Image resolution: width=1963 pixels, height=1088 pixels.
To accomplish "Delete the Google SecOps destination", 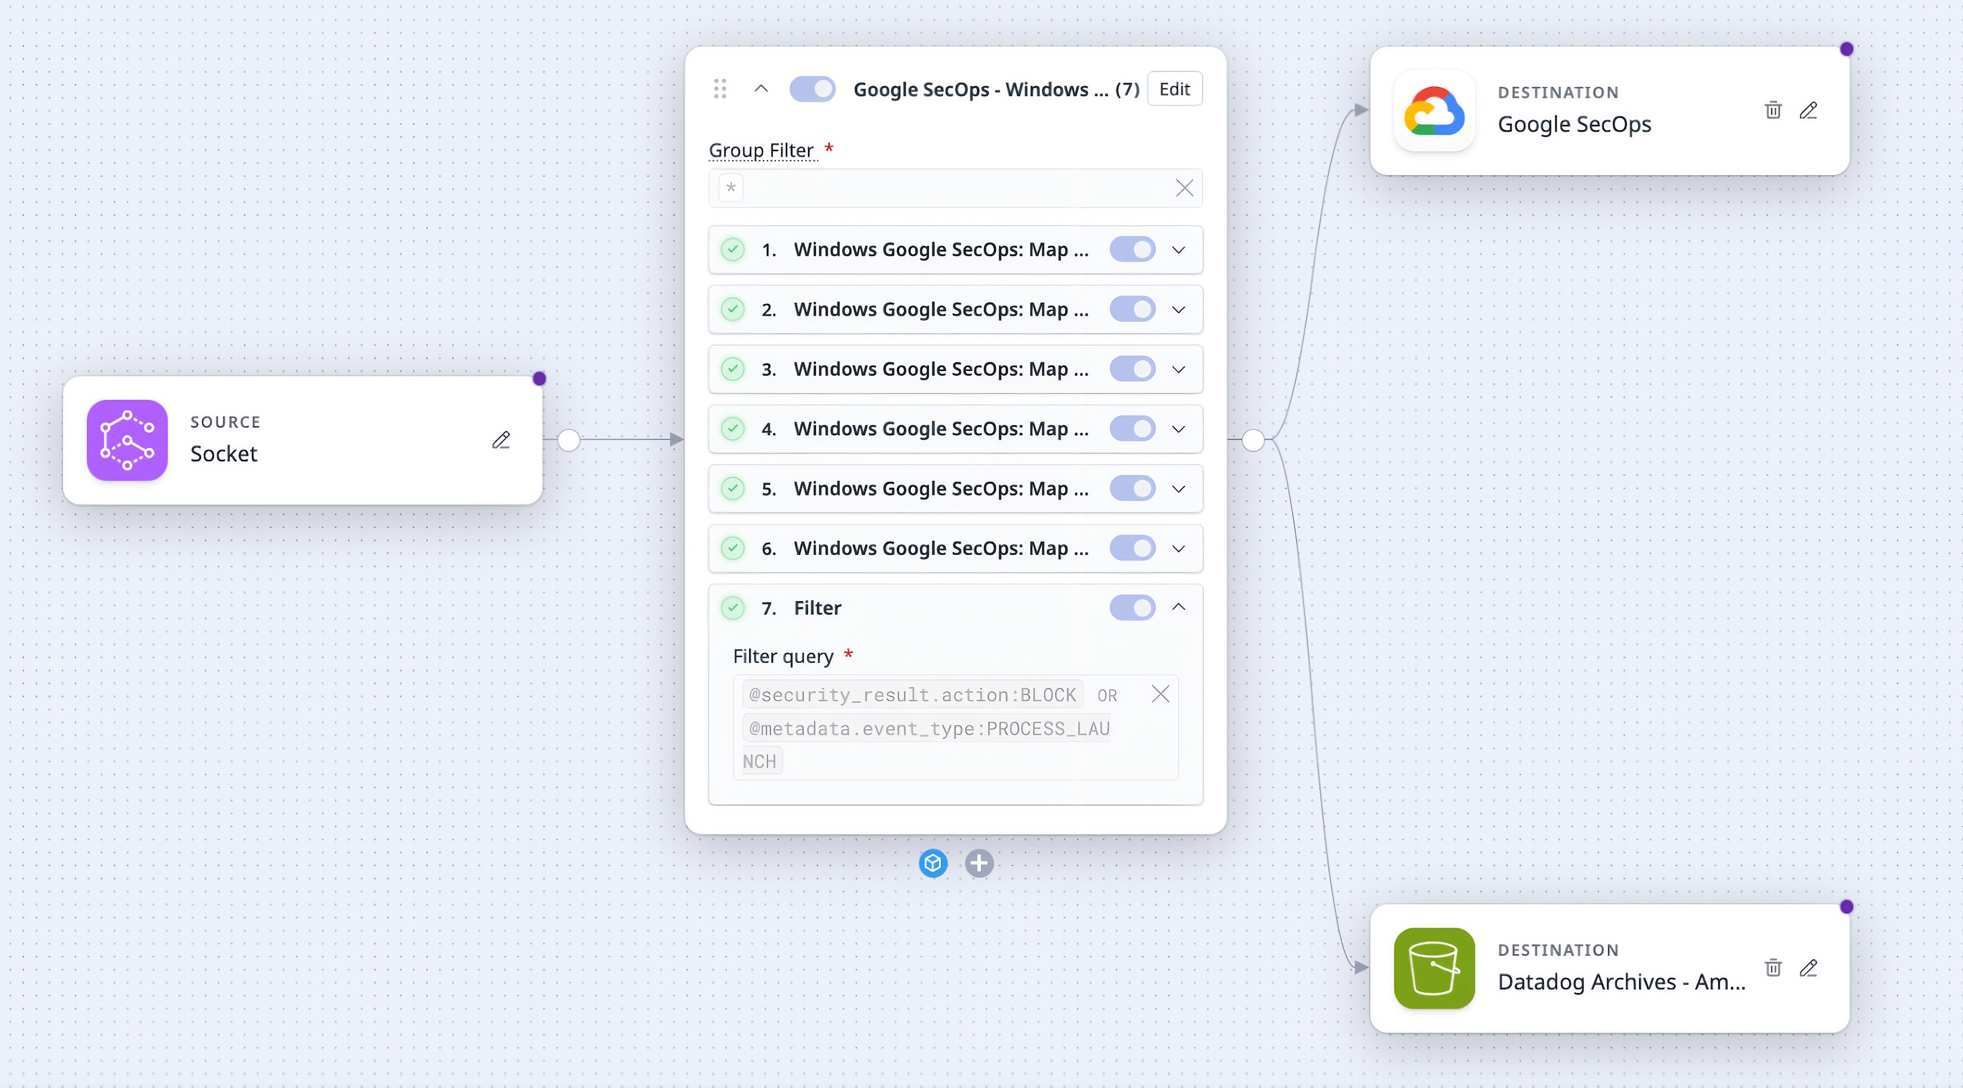I will [1773, 111].
